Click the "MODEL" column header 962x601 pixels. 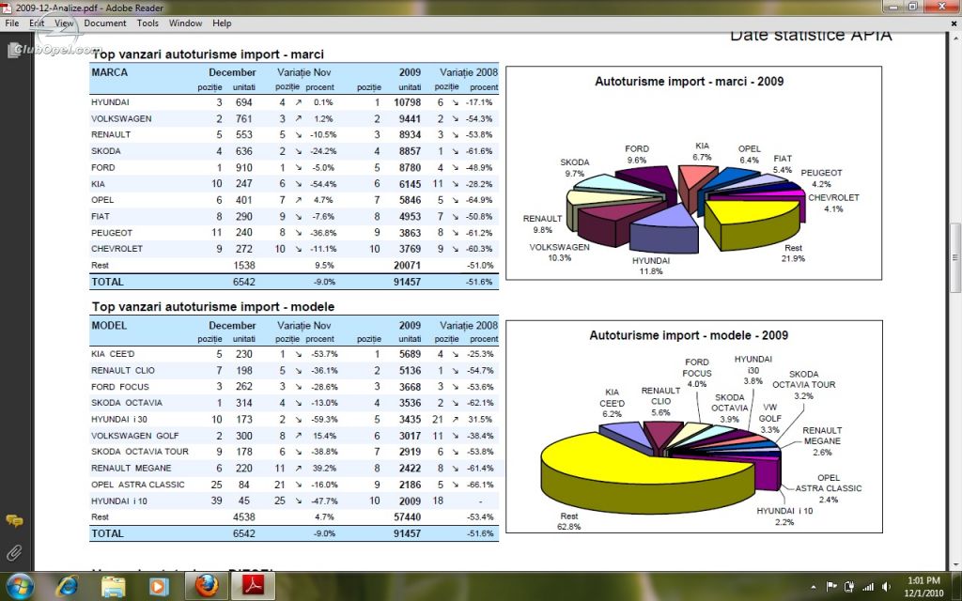(x=109, y=326)
